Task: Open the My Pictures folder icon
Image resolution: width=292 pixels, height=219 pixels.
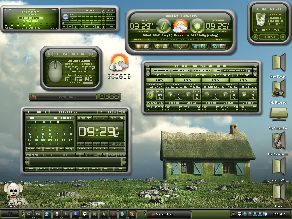Action: click(279, 89)
